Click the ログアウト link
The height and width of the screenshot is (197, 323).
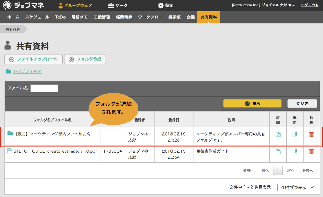tap(310, 5)
